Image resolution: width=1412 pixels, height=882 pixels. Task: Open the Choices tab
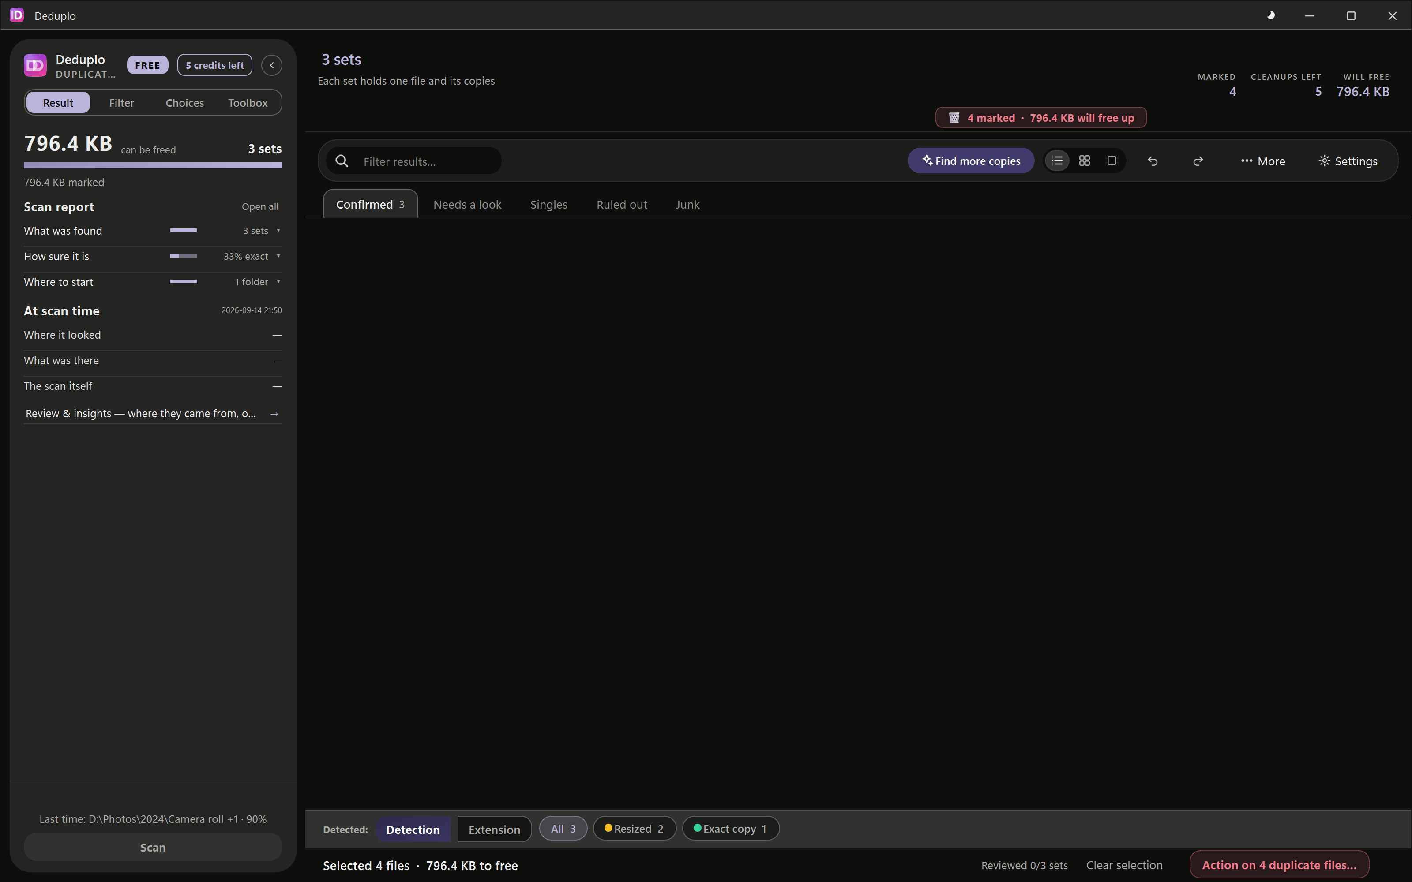184,103
